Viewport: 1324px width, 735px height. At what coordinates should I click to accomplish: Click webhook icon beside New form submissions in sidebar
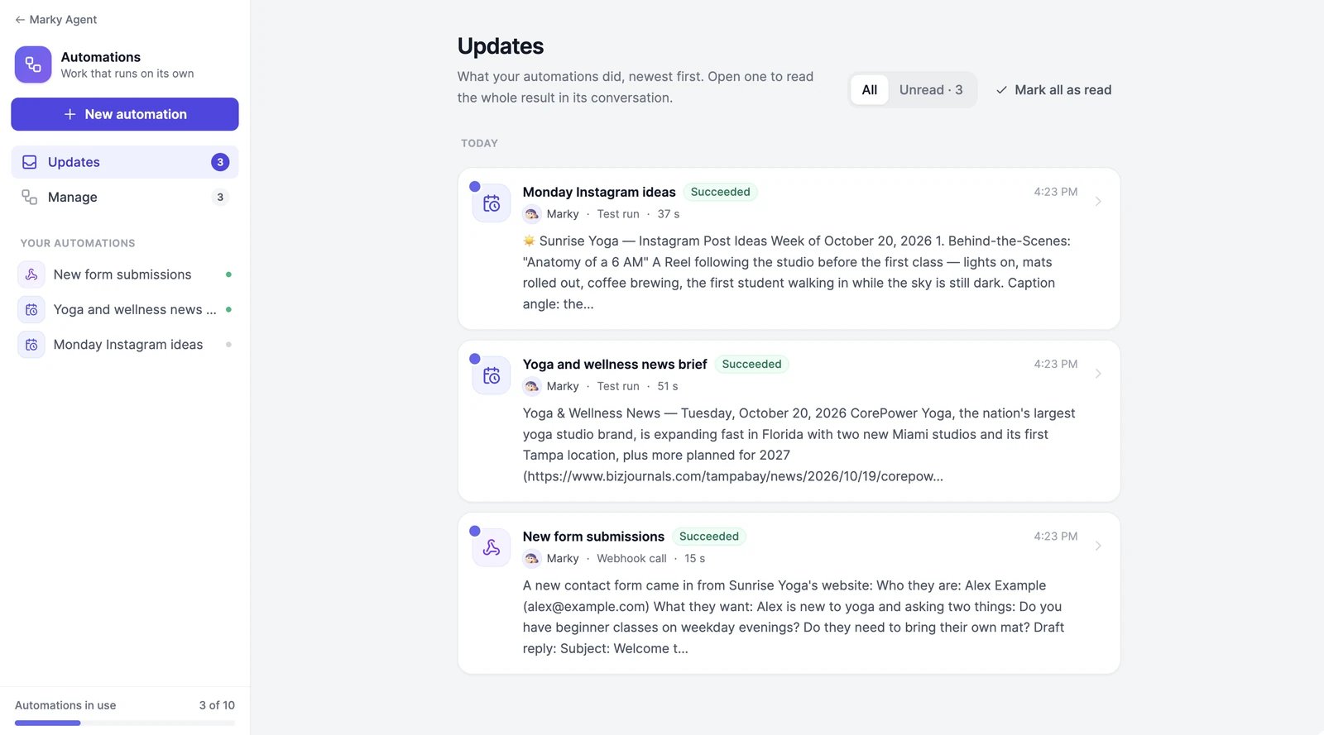(31, 274)
